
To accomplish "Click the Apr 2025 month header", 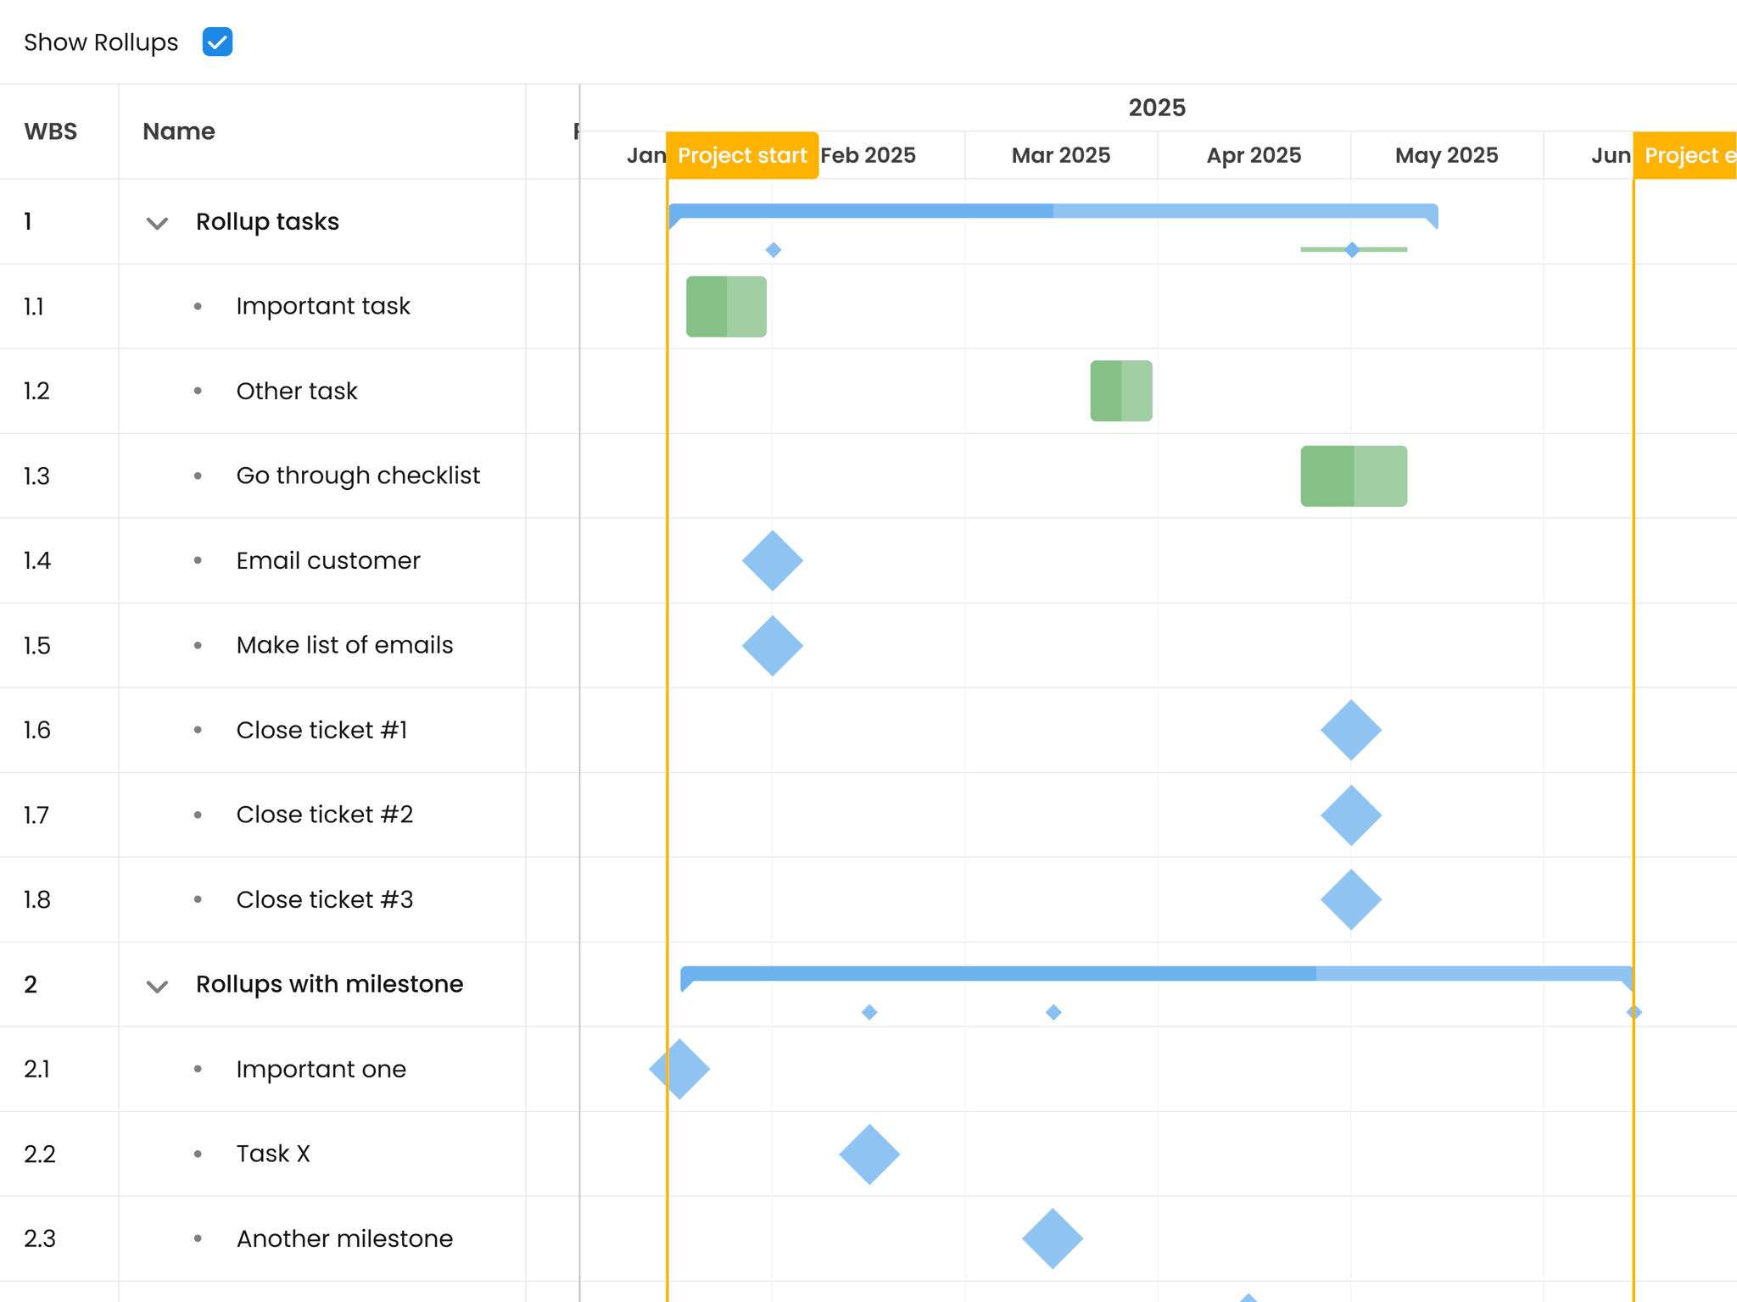I will click(x=1254, y=155).
